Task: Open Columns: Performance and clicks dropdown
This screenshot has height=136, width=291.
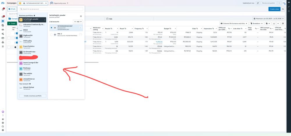Action: [x=234, y=23]
